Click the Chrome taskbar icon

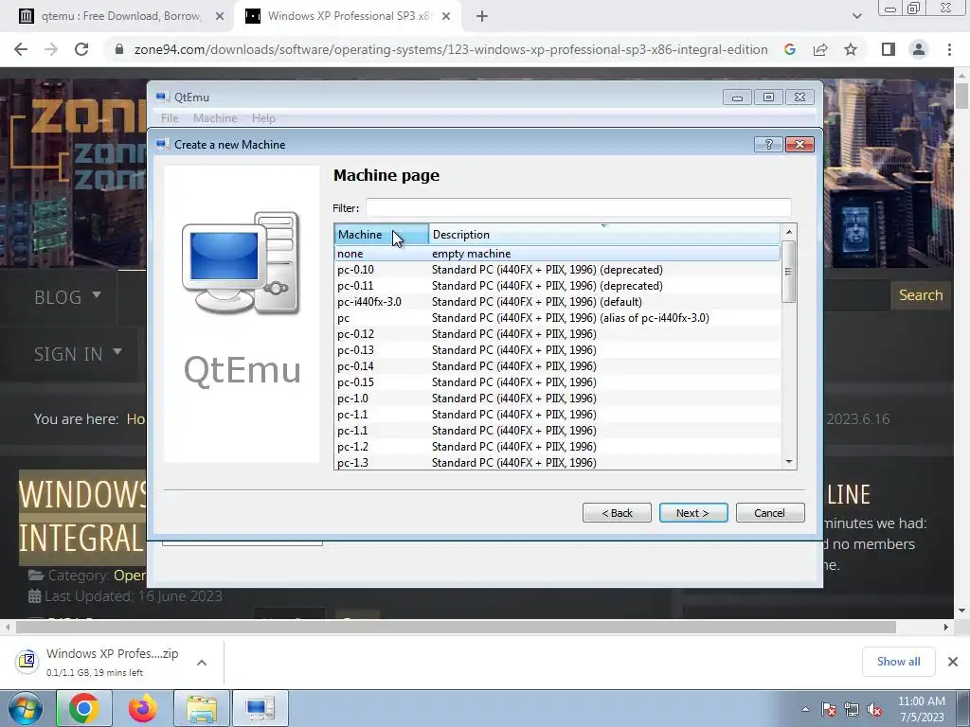click(84, 708)
